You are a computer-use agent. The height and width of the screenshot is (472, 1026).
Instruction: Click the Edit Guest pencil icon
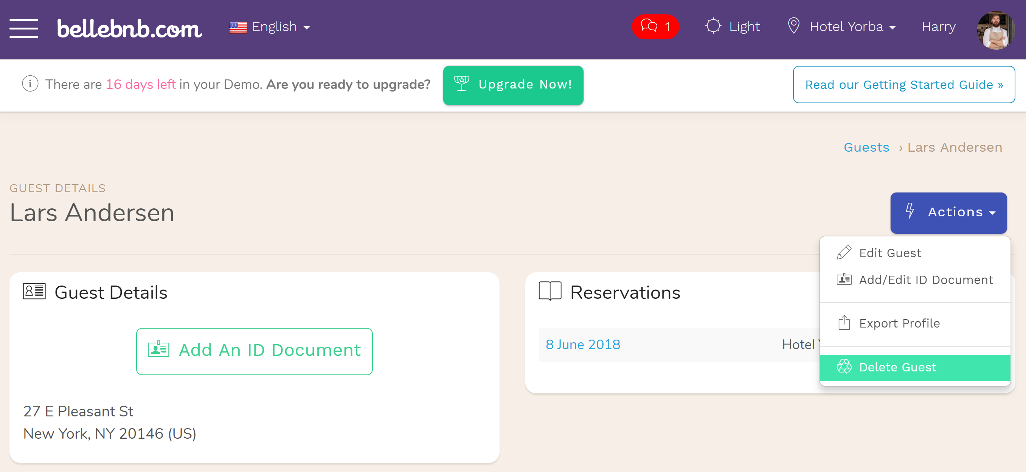coord(845,253)
